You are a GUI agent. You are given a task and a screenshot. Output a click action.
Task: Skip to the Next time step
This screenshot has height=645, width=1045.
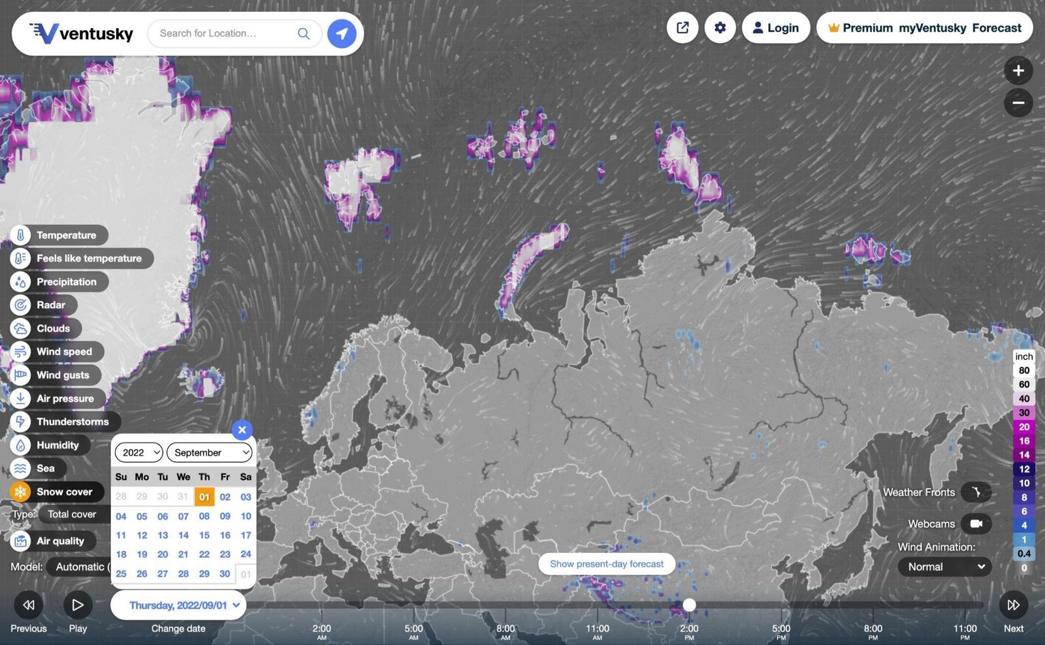point(1013,605)
